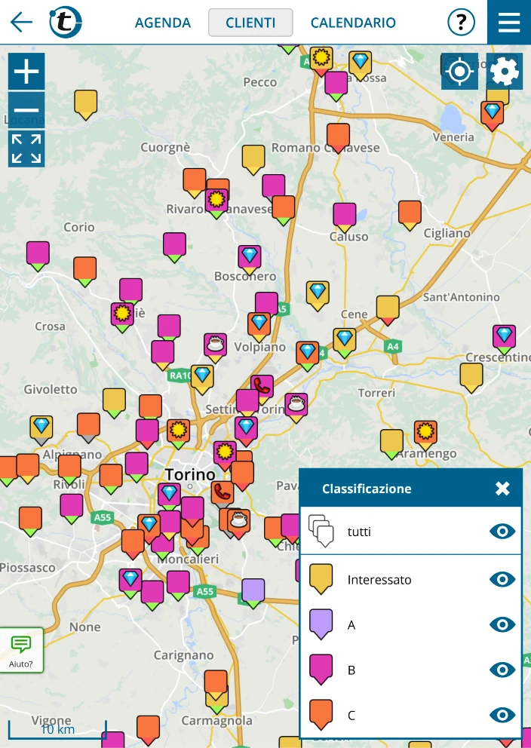Click the app logo icon
The image size is (531, 748).
point(66,23)
